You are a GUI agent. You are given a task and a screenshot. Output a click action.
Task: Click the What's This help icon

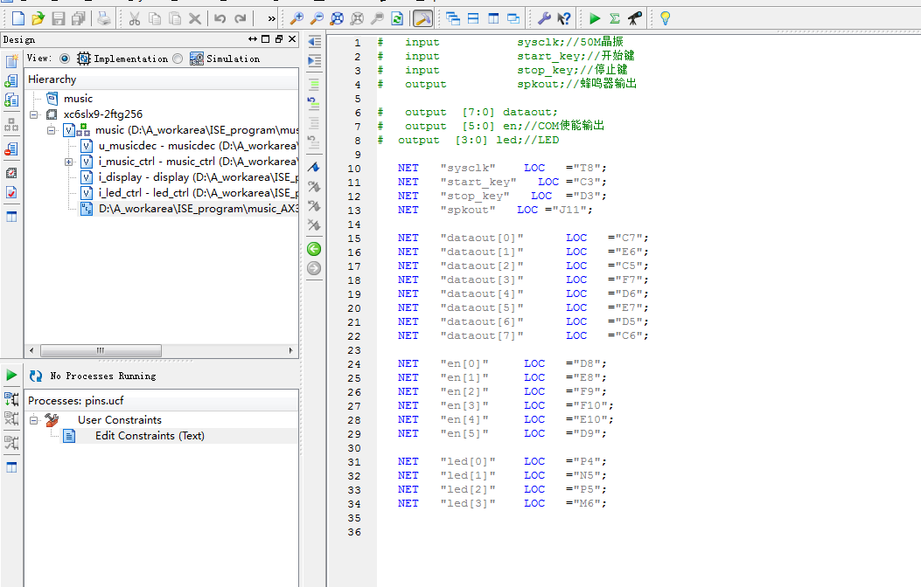point(564,18)
